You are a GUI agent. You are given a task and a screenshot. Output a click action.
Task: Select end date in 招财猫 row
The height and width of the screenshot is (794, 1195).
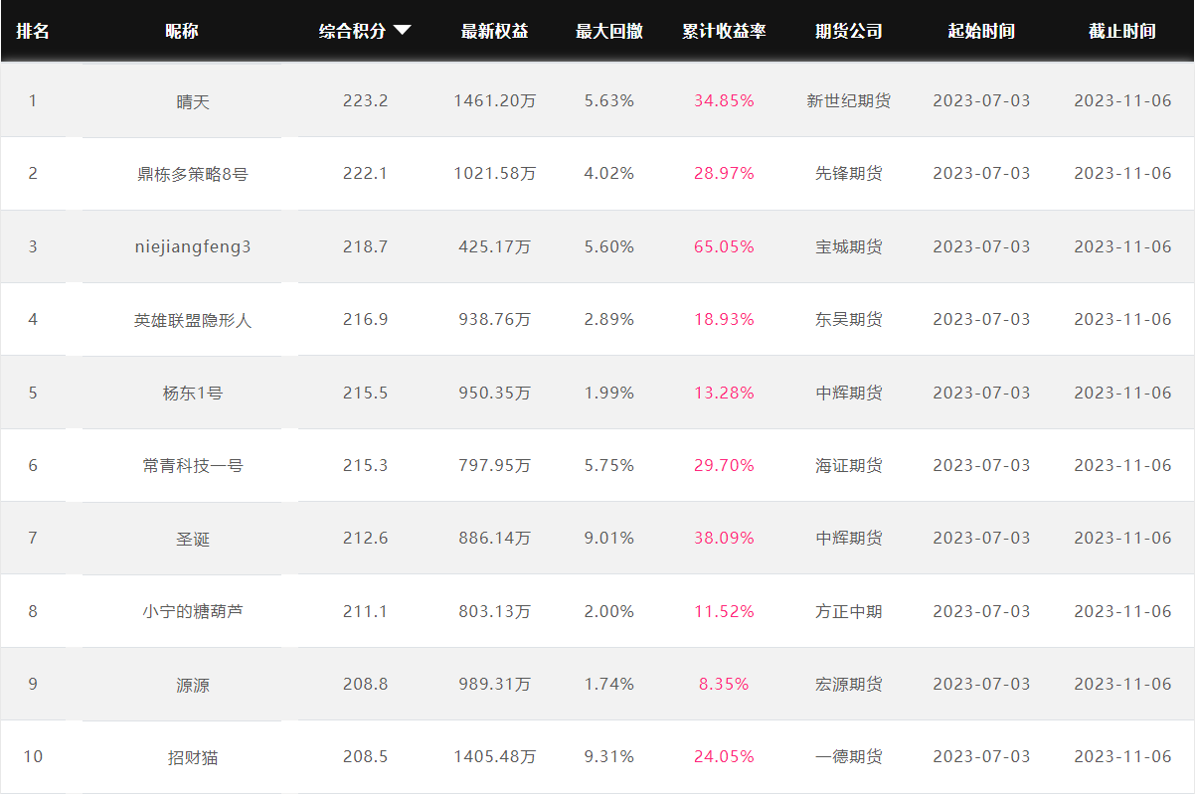pos(1122,756)
